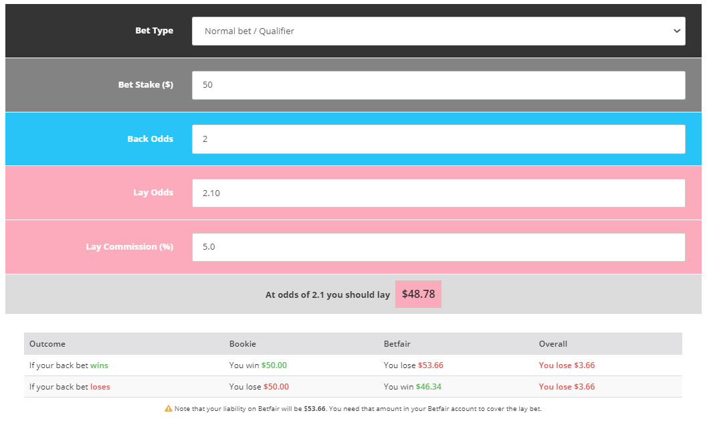Click the Betfair column header
Screen dimensions: 707x421
point(396,343)
